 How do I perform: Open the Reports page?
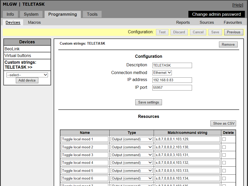click(x=183, y=22)
